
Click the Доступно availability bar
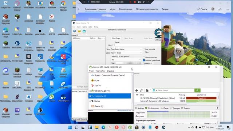click(178, 116)
